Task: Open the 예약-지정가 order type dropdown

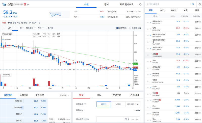Action: pos(133,104)
